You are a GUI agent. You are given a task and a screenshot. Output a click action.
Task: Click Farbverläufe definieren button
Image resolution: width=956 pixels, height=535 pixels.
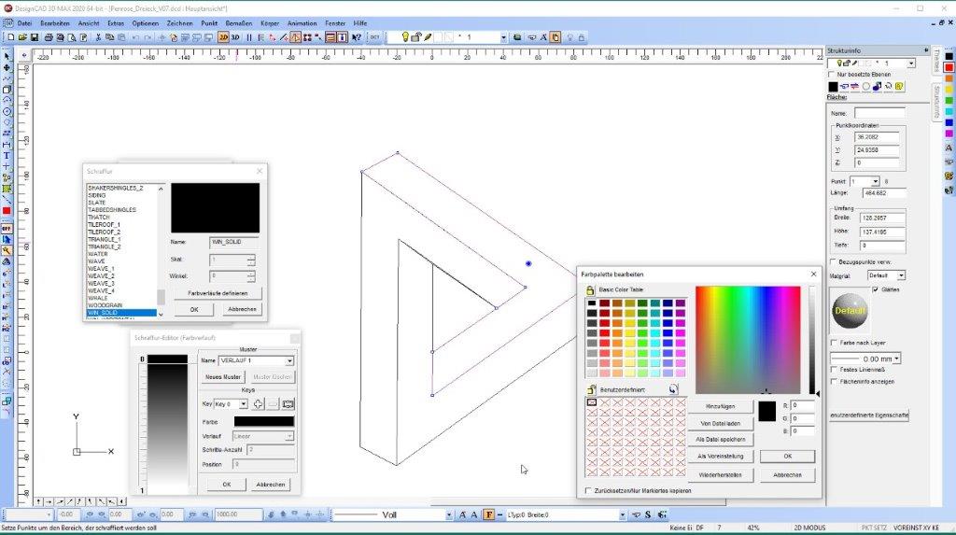click(x=218, y=293)
